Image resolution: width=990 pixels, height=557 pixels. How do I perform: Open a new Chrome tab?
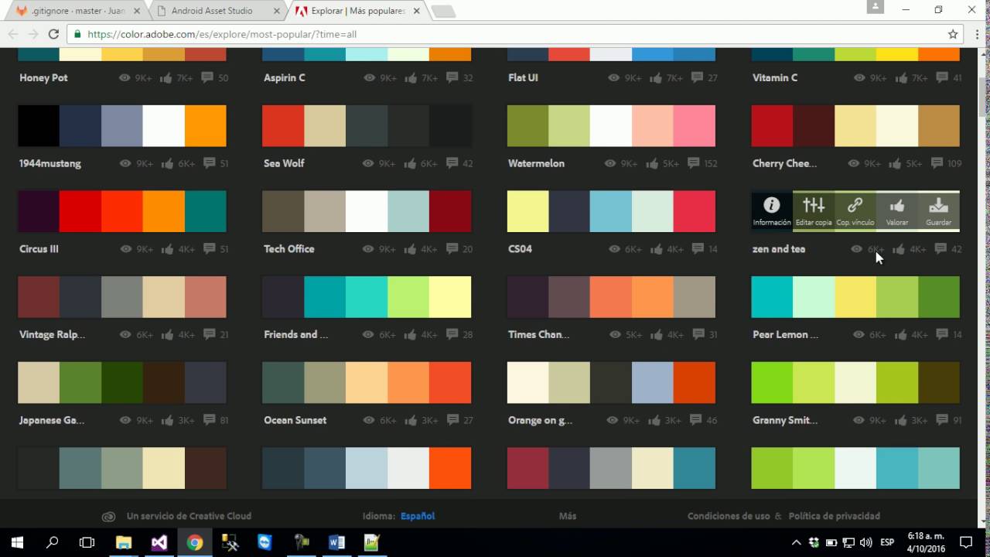tap(443, 12)
